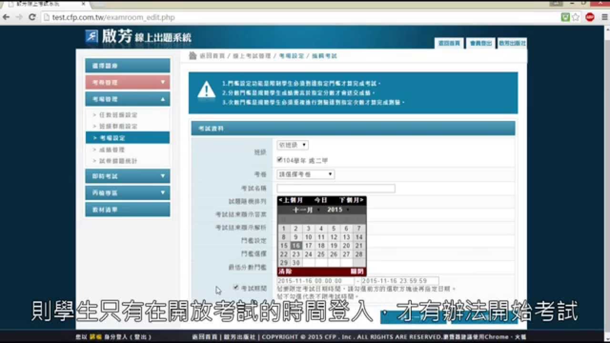Reload the page with the refresh icon

tap(32, 17)
